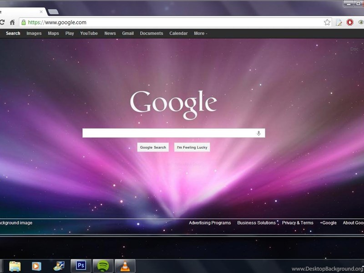Click the green HTTPS padlock icon
364x273 pixels.
[24, 22]
